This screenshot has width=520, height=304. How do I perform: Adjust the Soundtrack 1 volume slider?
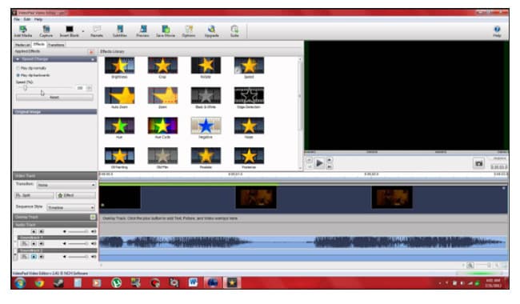coord(78,244)
